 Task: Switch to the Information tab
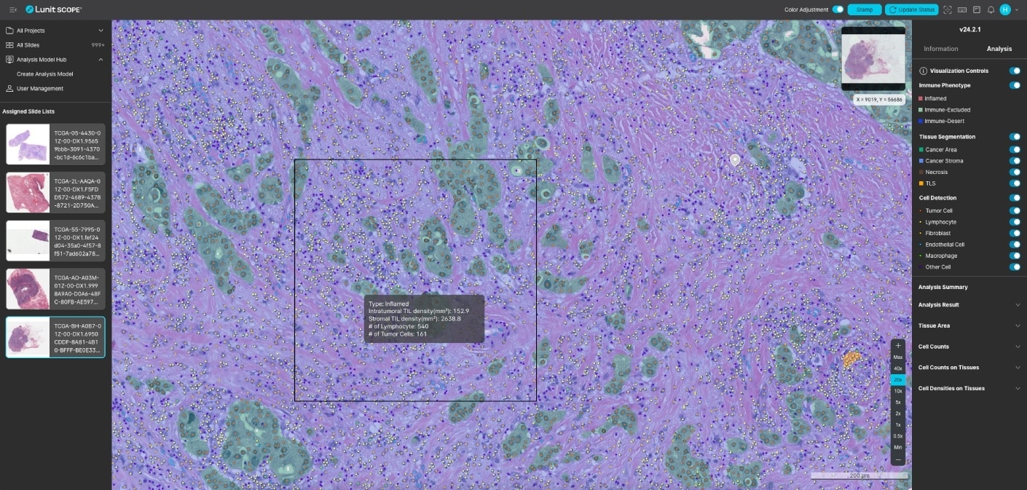(940, 48)
